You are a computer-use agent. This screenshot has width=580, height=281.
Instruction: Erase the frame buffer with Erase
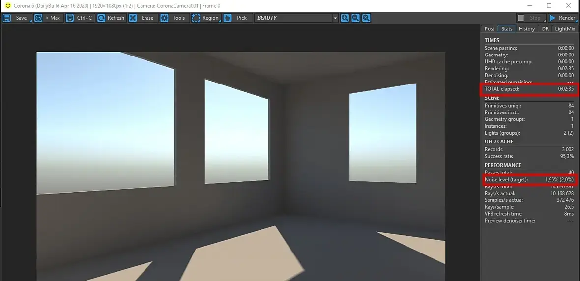click(x=143, y=18)
